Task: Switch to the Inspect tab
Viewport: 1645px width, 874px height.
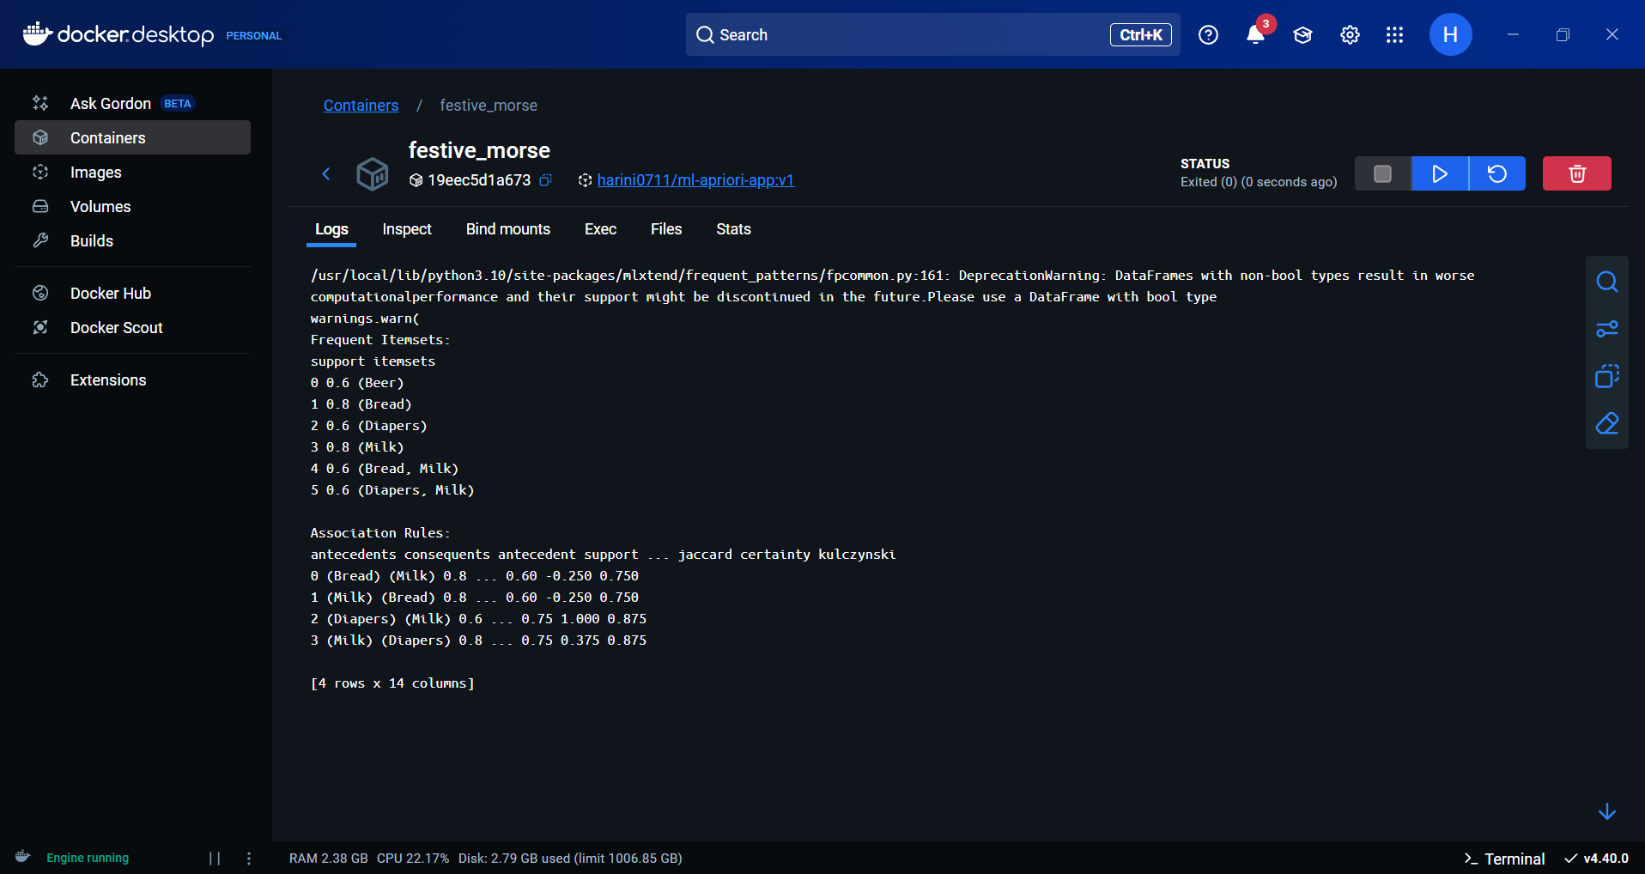Action: point(407,229)
